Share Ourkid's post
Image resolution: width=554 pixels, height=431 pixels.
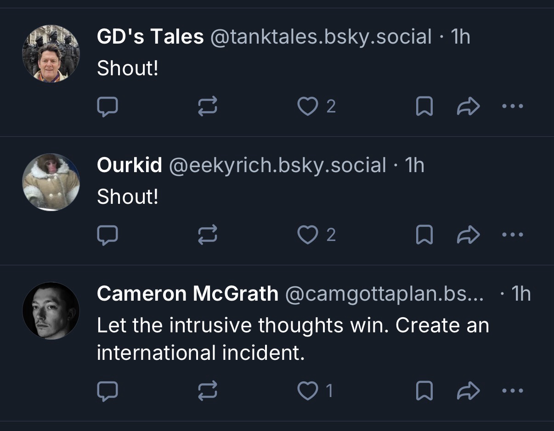[x=468, y=235]
